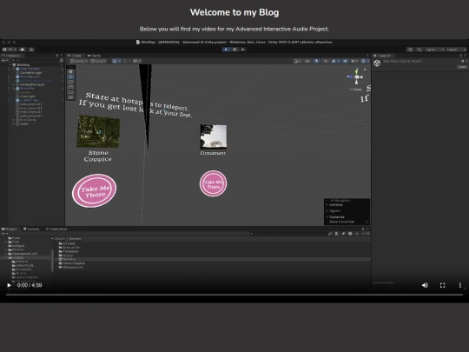469x352 pixels.
Task: Toggle the 2D view button in the scene toolbar
Action: 307,61
